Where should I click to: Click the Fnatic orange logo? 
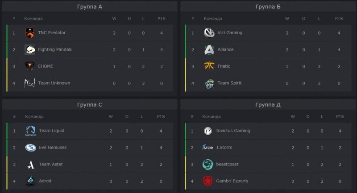tap(209, 66)
